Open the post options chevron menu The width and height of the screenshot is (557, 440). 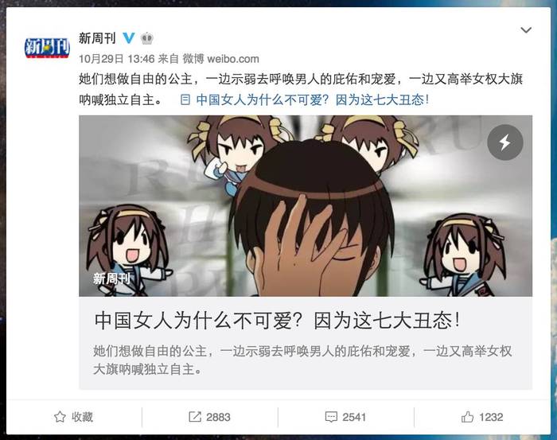tap(526, 30)
